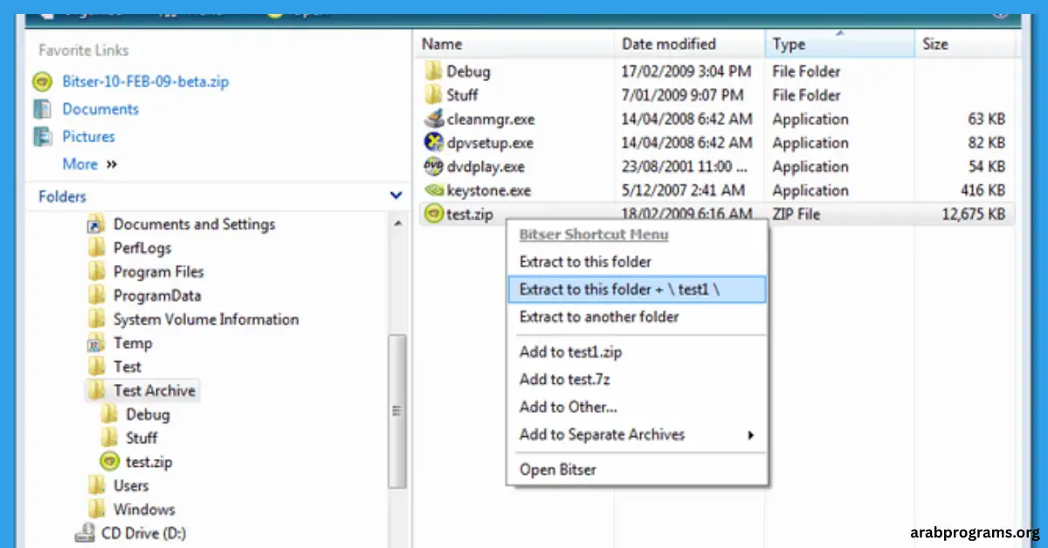The width and height of the screenshot is (1048, 548).
Task: Click the keystone.exe application icon
Action: (433, 189)
